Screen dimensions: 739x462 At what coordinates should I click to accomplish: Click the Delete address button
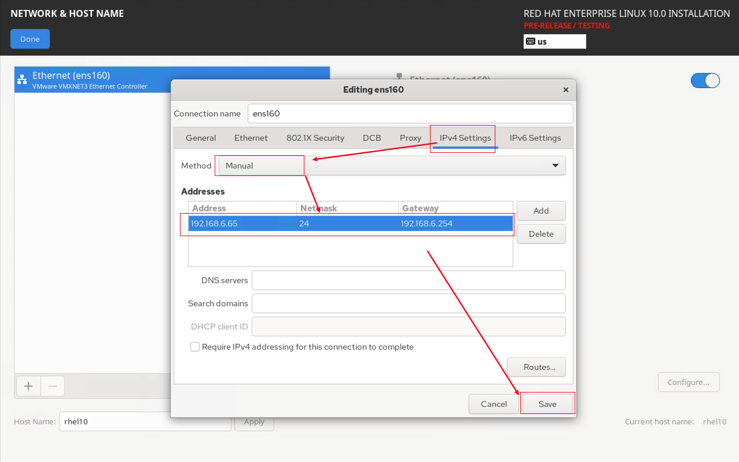541,234
